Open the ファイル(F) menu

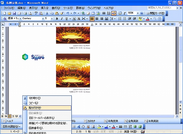coord(9,8)
